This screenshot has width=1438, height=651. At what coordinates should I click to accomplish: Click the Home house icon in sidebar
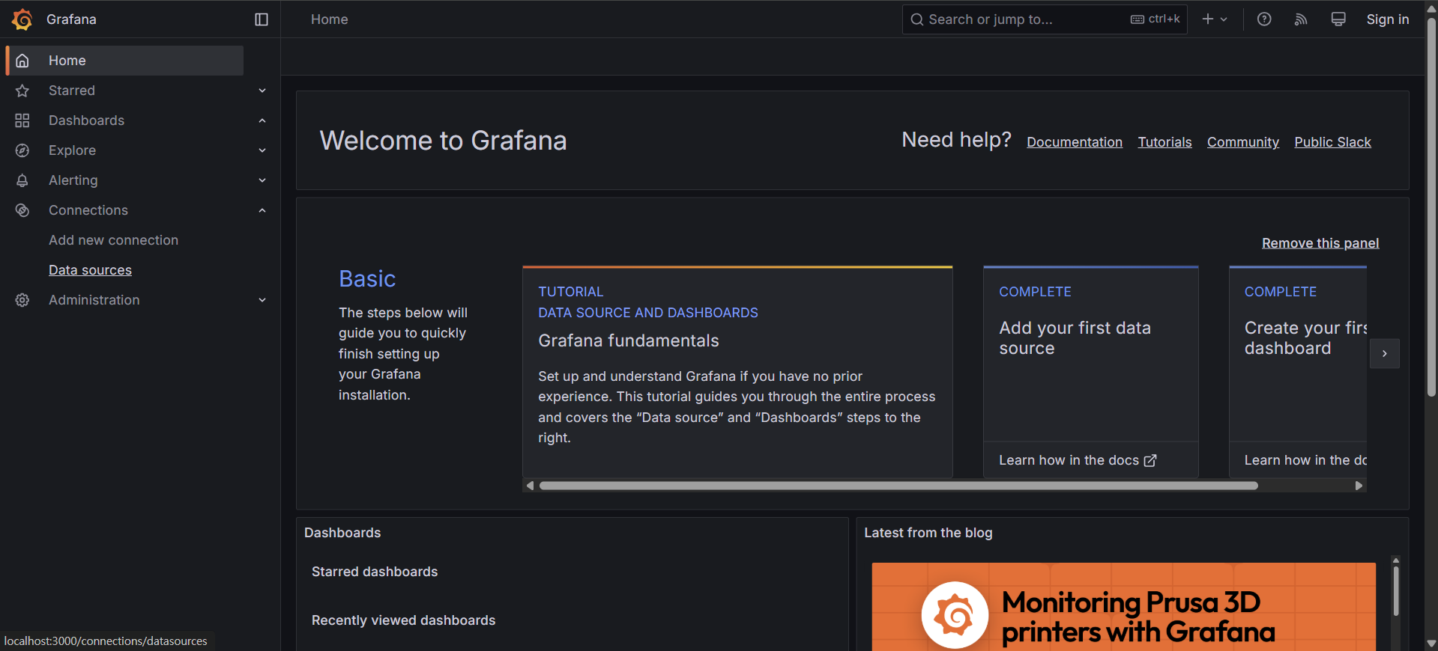point(22,61)
